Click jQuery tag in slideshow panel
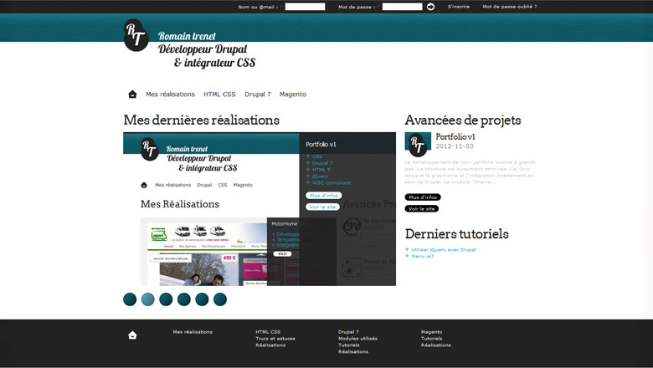 320,176
